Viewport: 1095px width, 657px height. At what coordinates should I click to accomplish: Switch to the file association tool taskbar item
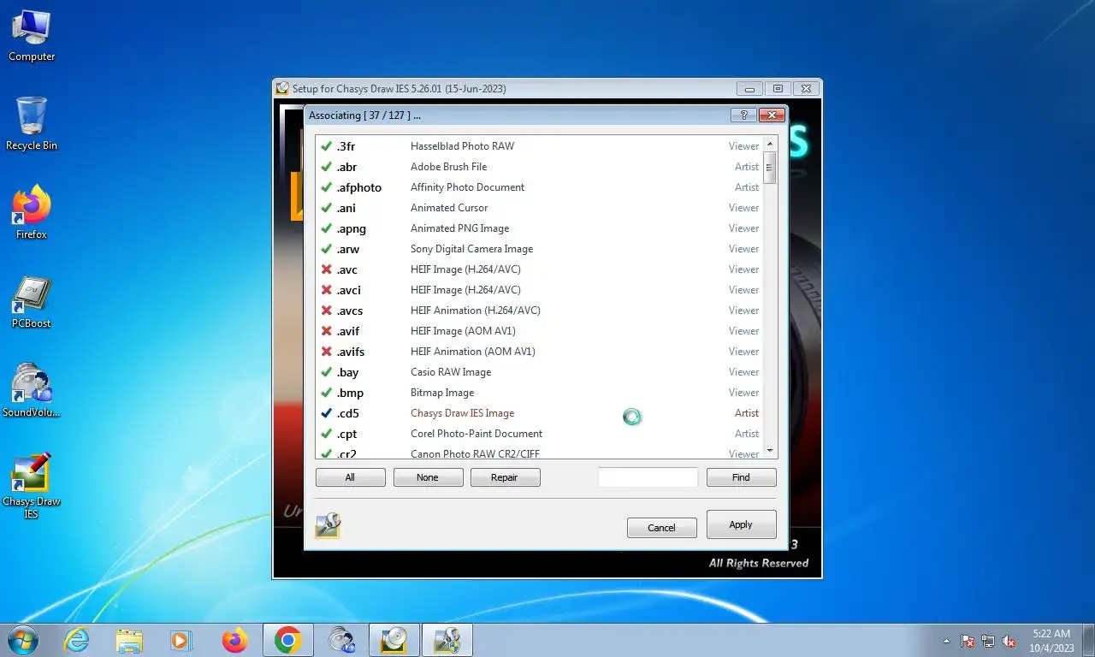(447, 640)
